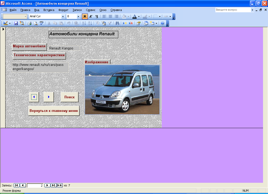Open file search icon
The width and height of the screenshot is (268, 194).
22,23
